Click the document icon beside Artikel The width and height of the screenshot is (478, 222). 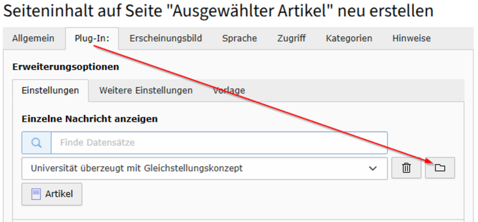point(36,194)
